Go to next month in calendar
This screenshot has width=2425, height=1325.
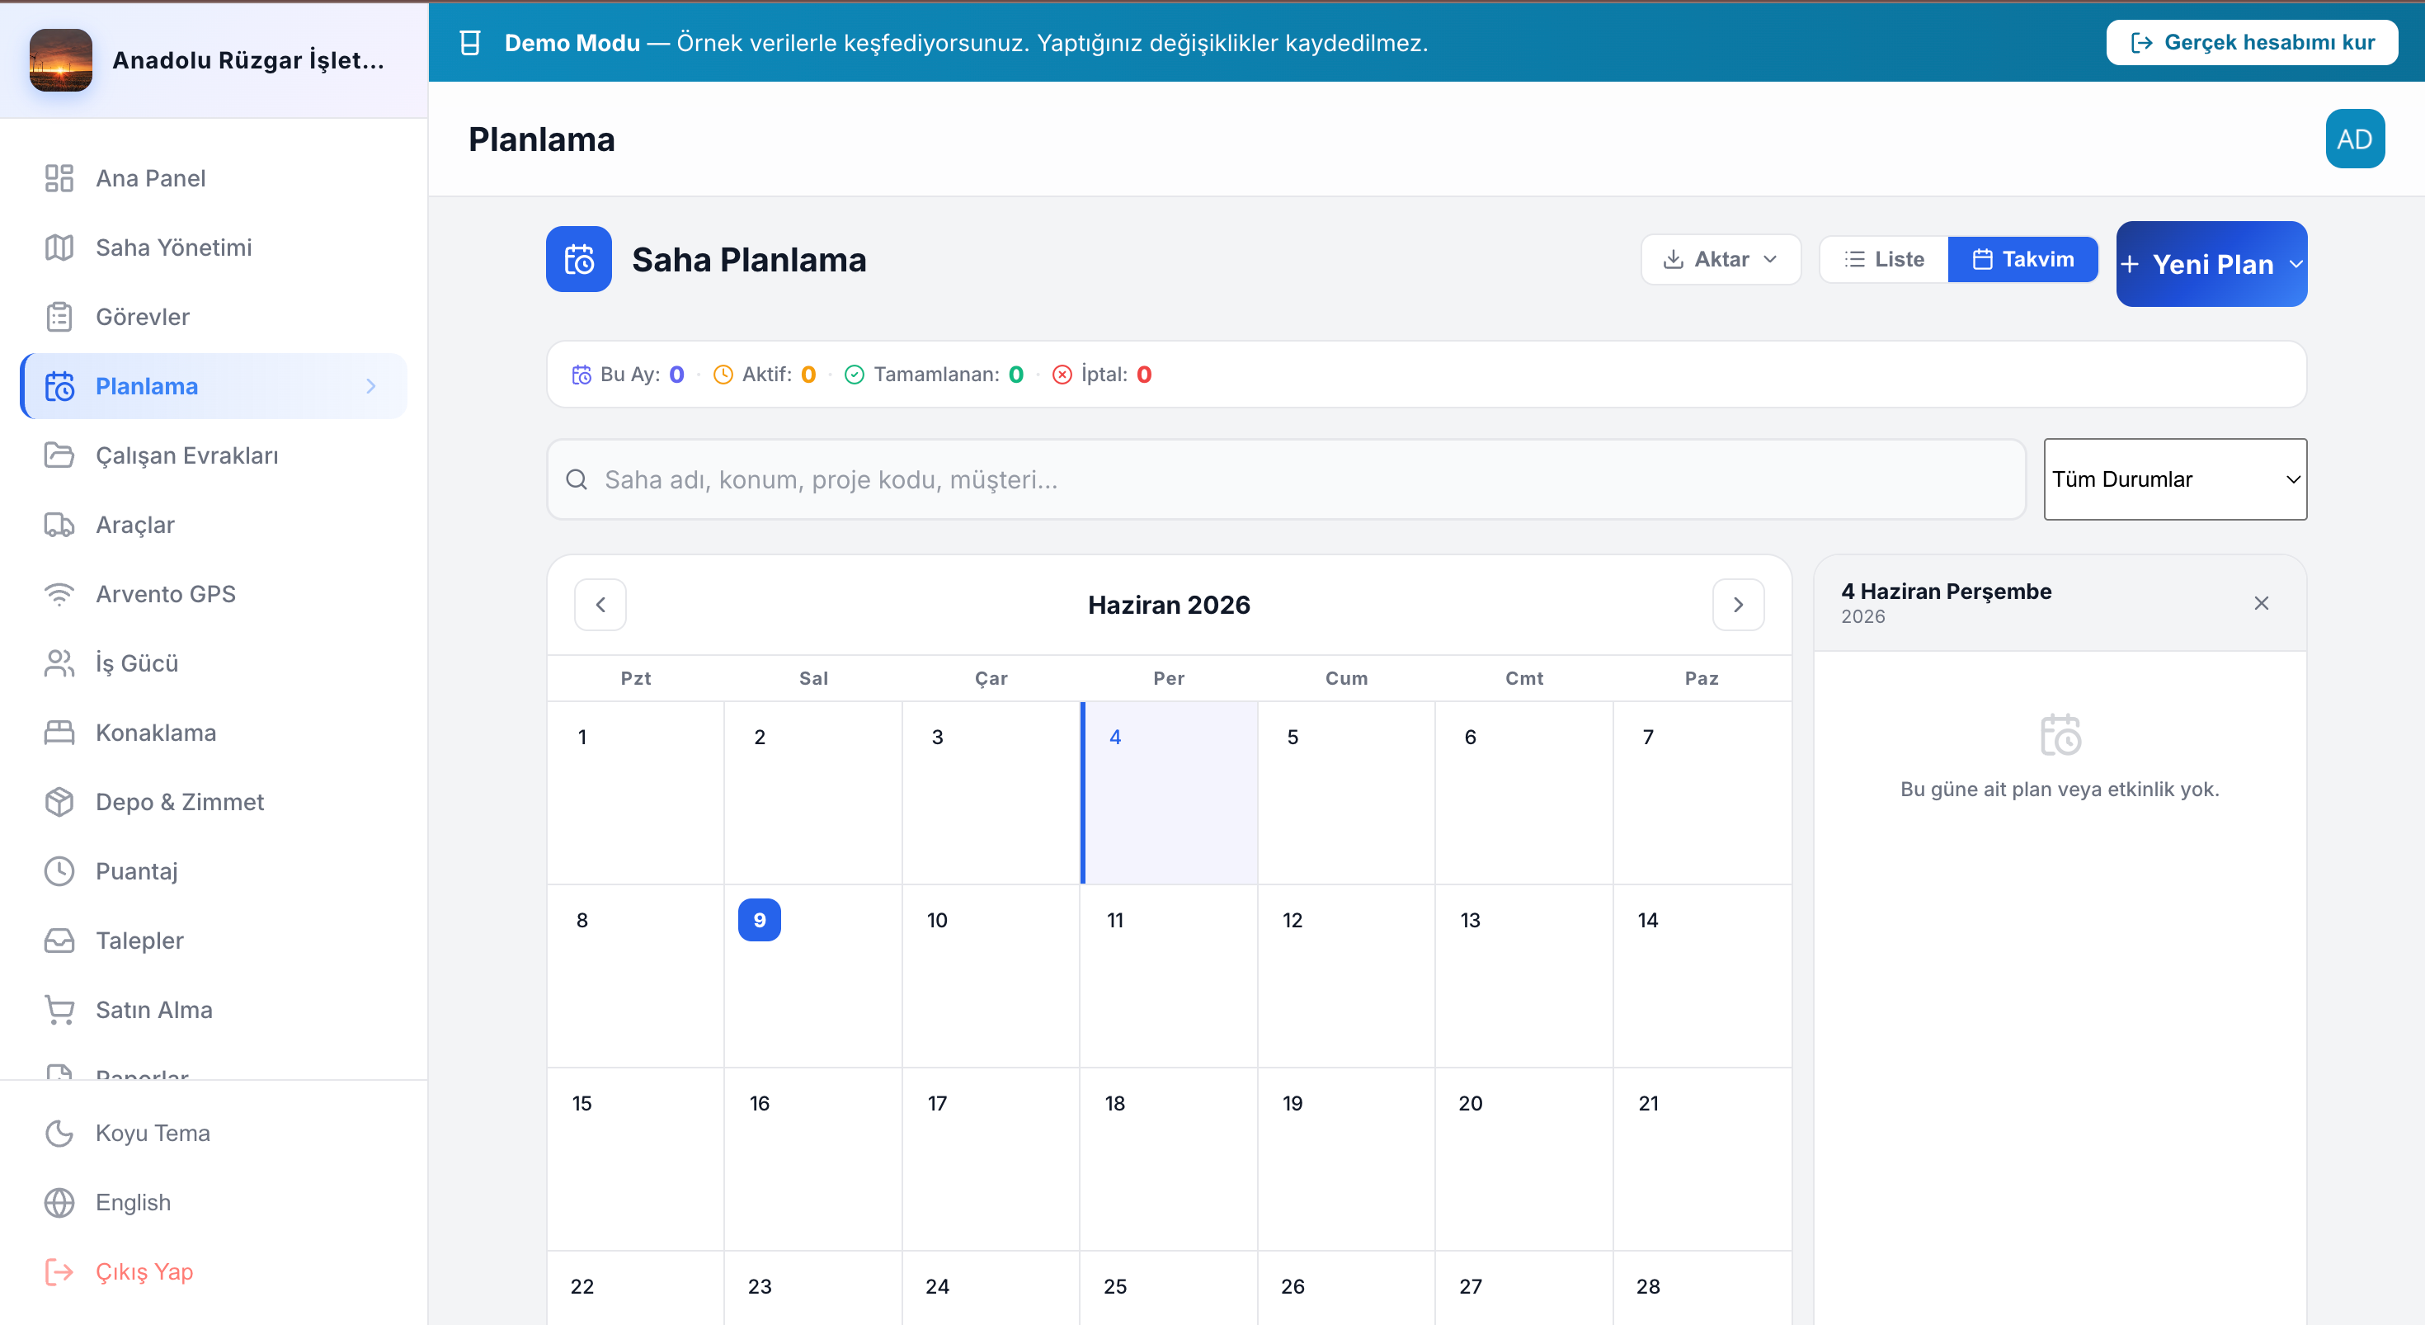[1738, 605]
